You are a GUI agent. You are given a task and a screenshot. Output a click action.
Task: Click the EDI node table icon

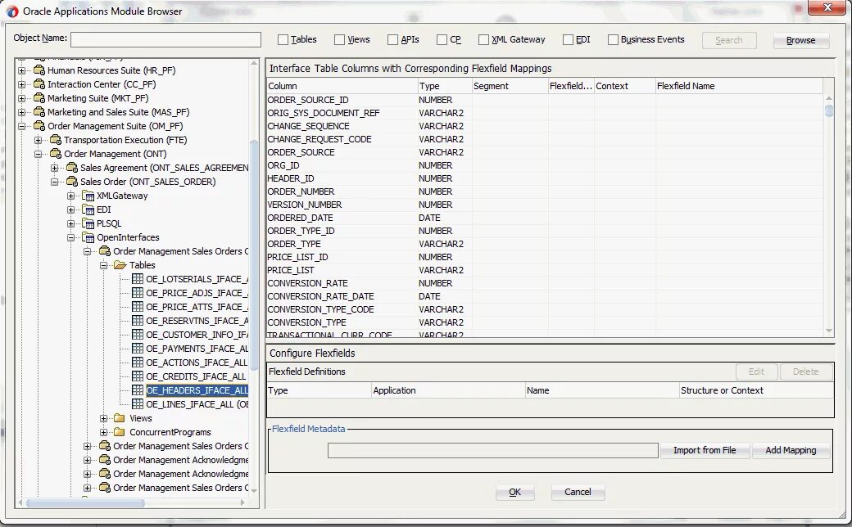88,209
